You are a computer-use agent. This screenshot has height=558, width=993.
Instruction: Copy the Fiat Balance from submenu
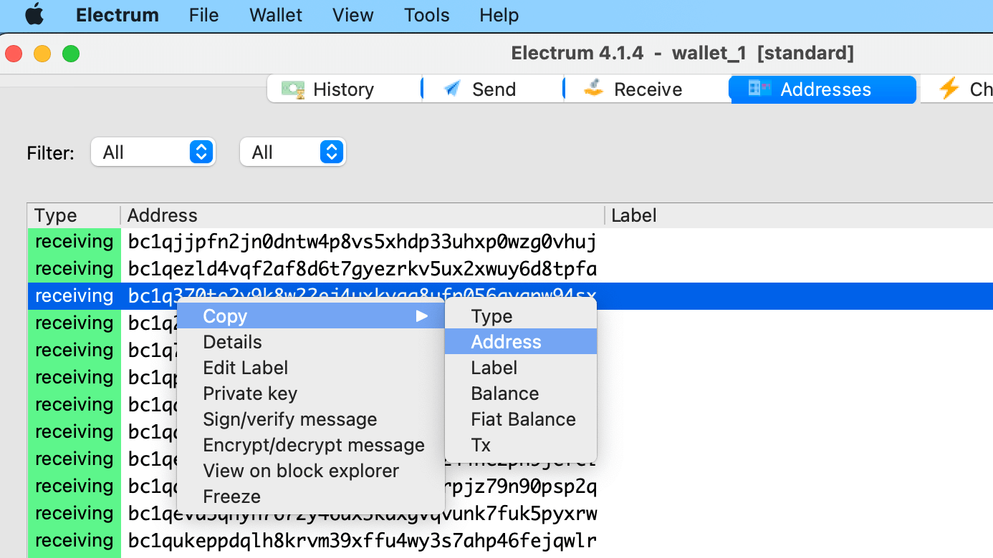click(521, 419)
